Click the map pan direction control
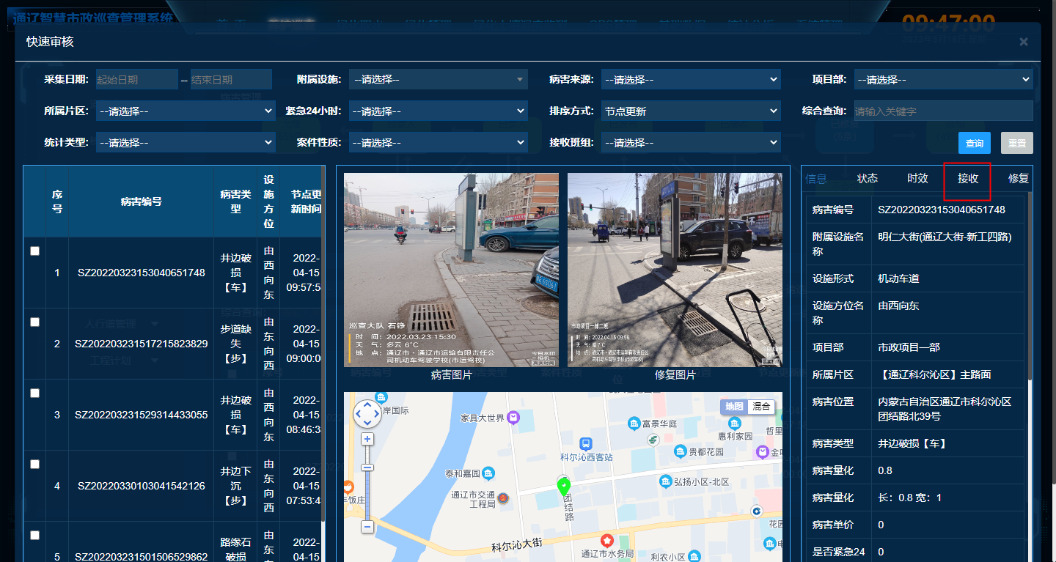1056x562 pixels. (367, 413)
